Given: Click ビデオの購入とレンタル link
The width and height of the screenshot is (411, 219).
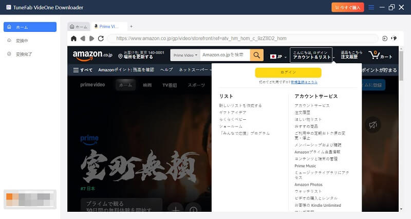Looking at the screenshot, I should (x=316, y=198).
